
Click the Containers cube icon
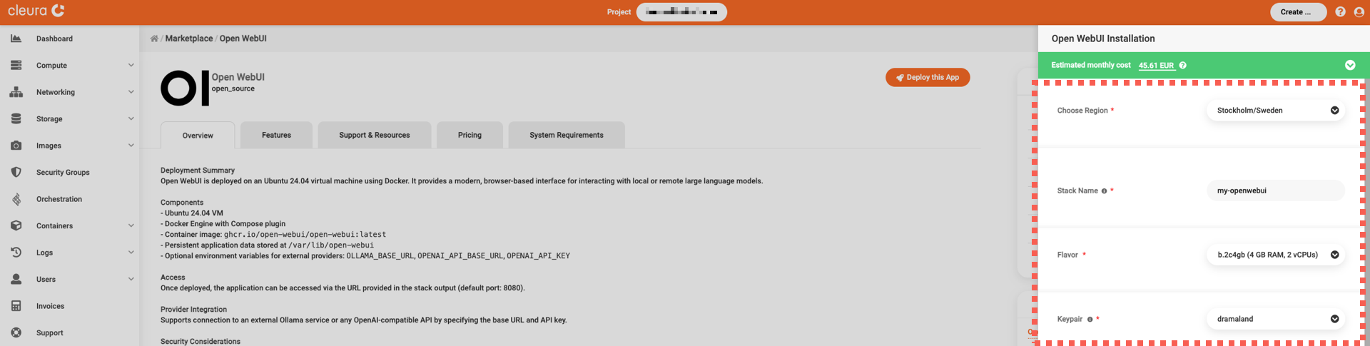[16, 225]
